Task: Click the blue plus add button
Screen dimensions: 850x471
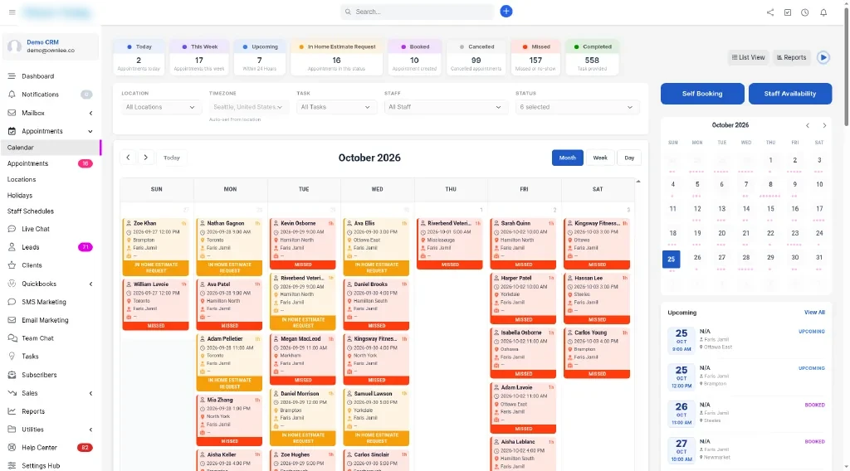Action: (x=506, y=12)
